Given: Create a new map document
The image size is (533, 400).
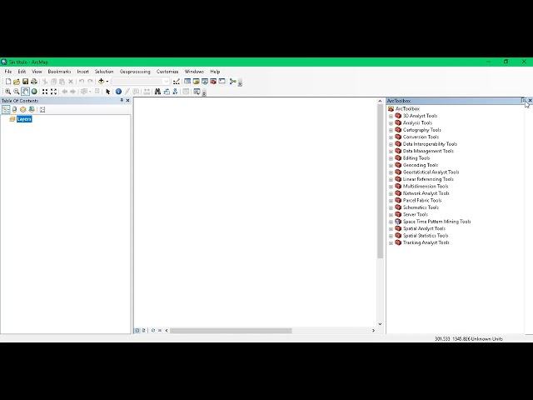Looking at the screenshot, I should pos(8,82).
